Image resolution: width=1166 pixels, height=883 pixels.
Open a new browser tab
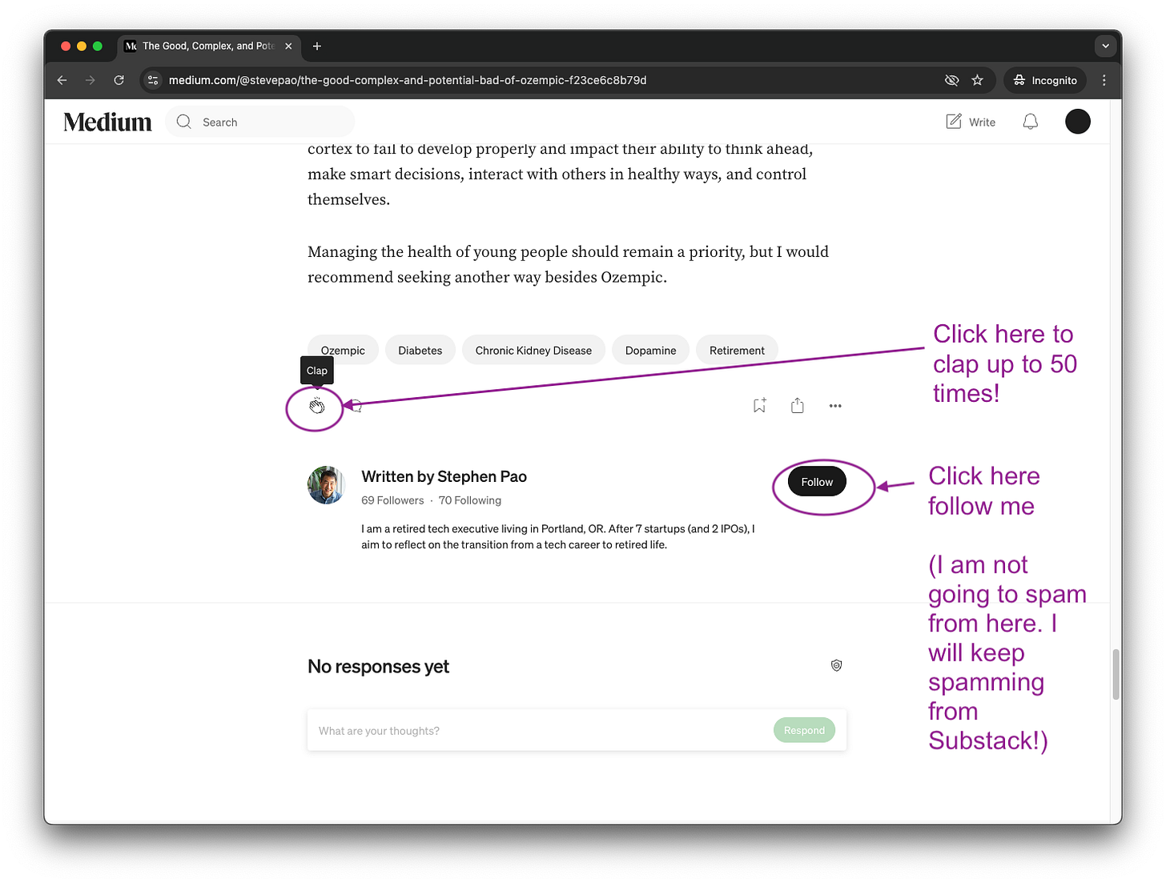click(x=317, y=46)
